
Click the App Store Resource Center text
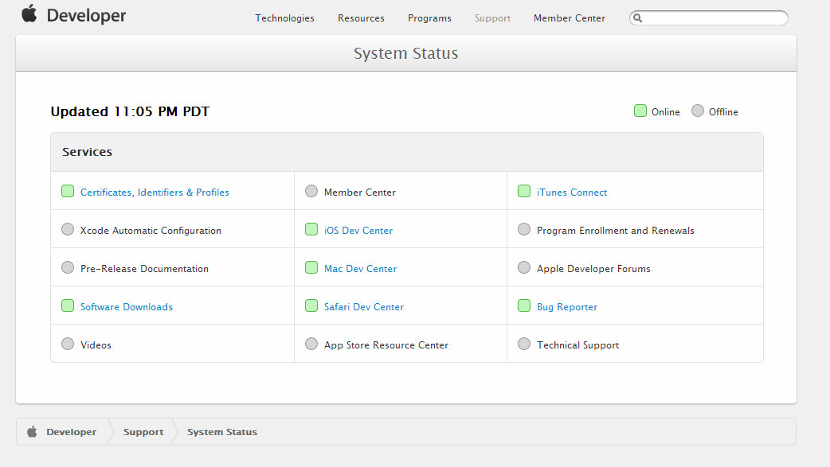click(x=386, y=344)
